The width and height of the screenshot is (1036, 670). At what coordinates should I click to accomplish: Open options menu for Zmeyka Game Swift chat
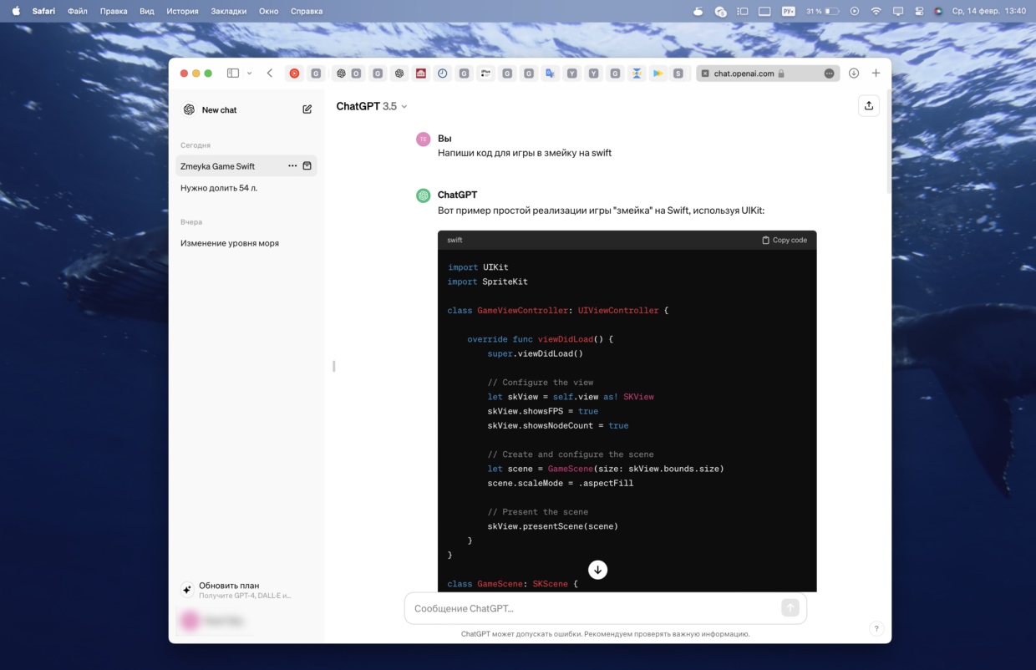[292, 166]
